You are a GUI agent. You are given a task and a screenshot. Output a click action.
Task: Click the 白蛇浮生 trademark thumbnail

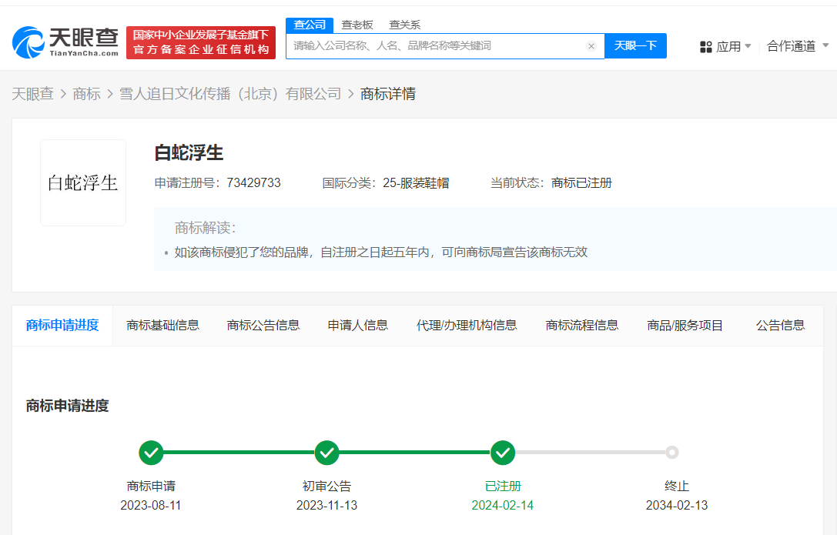click(82, 181)
